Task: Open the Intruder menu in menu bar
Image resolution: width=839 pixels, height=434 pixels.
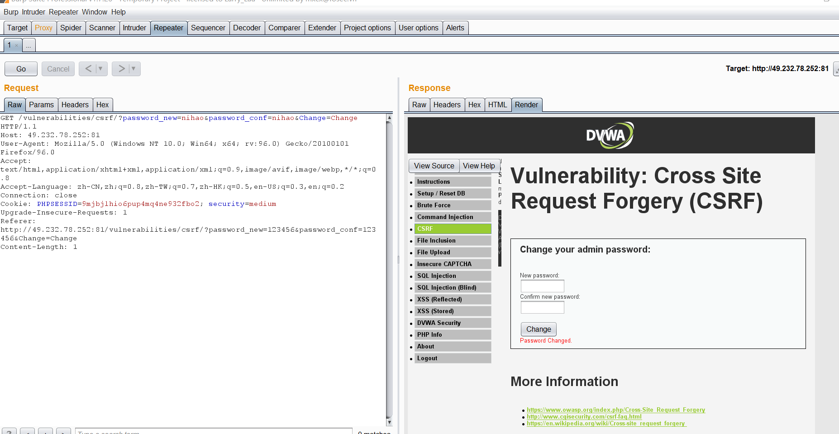Action: pyautogui.click(x=33, y=12)
